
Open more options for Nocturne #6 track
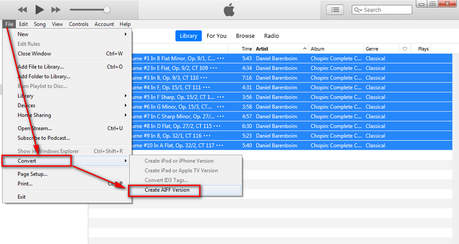[221, 107]
